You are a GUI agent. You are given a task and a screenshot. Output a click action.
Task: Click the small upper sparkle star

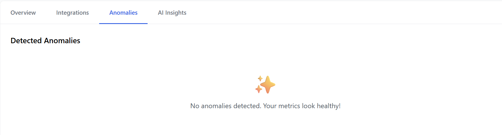pyautogui.click(x=260, y=78)
